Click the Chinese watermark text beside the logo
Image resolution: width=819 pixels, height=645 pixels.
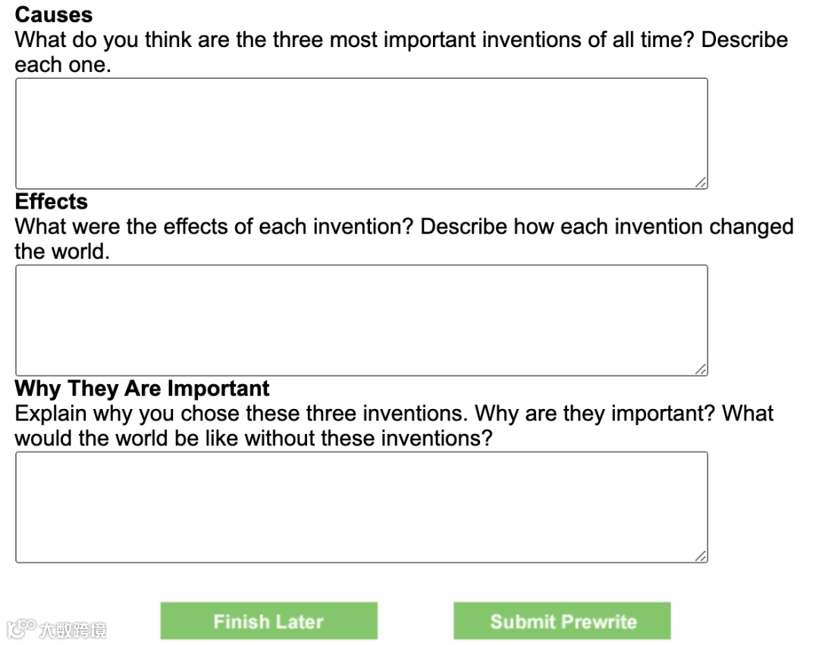[x=73, y=630]
